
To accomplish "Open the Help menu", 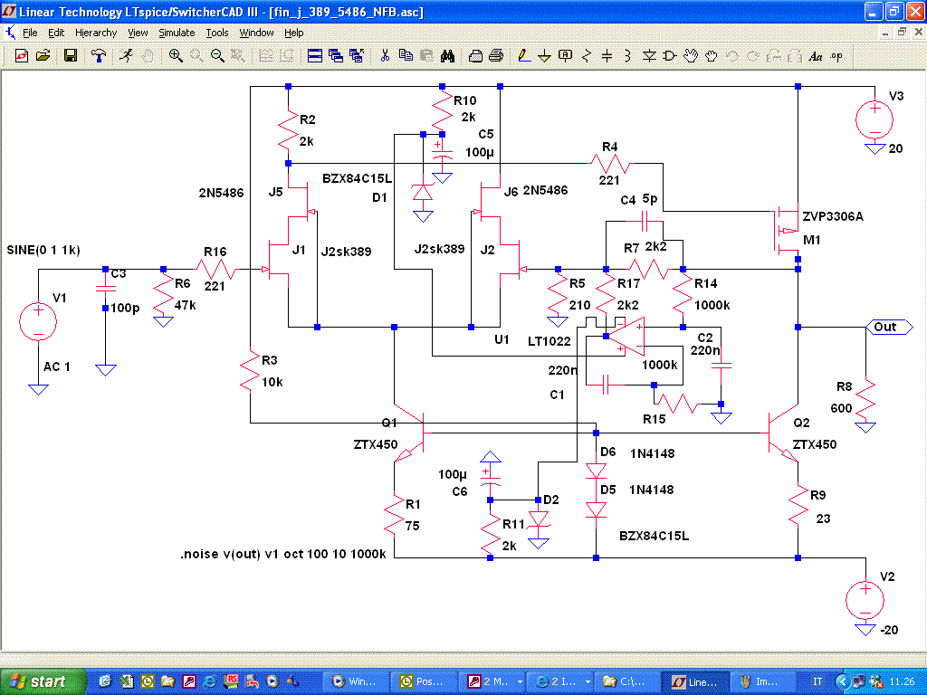I will pyautogui.click(x=294, y=33).
